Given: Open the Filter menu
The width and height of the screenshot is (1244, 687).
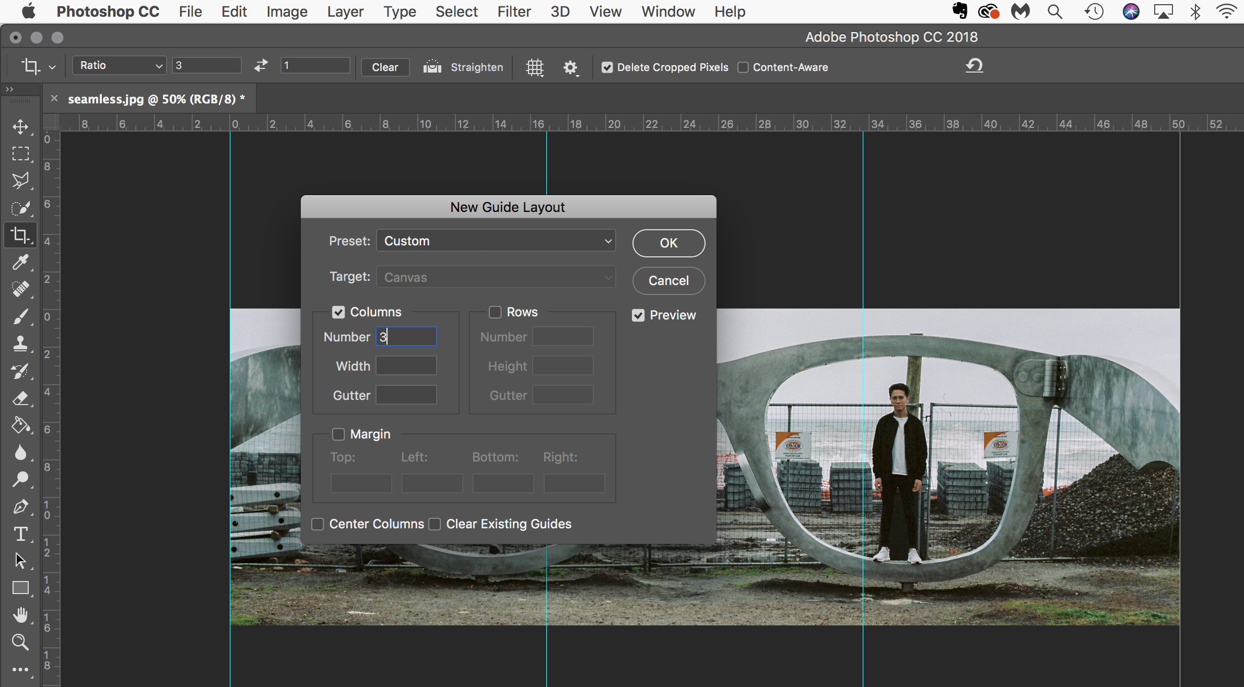Looking at the screenshot, I should click(513, 11).
